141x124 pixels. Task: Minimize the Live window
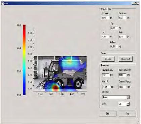(133, 3)
